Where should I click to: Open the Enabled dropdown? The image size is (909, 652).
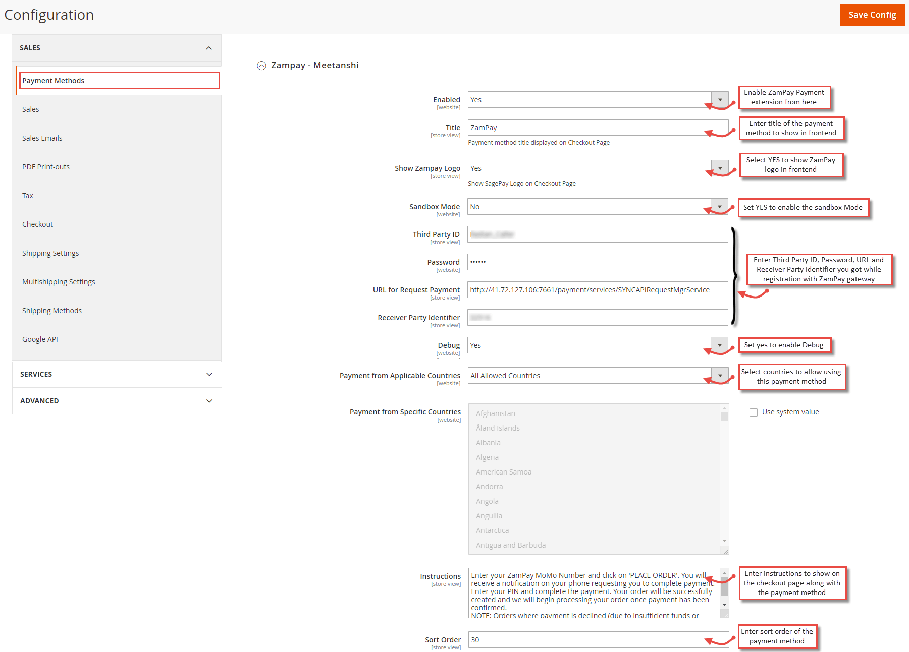[598, 100]
